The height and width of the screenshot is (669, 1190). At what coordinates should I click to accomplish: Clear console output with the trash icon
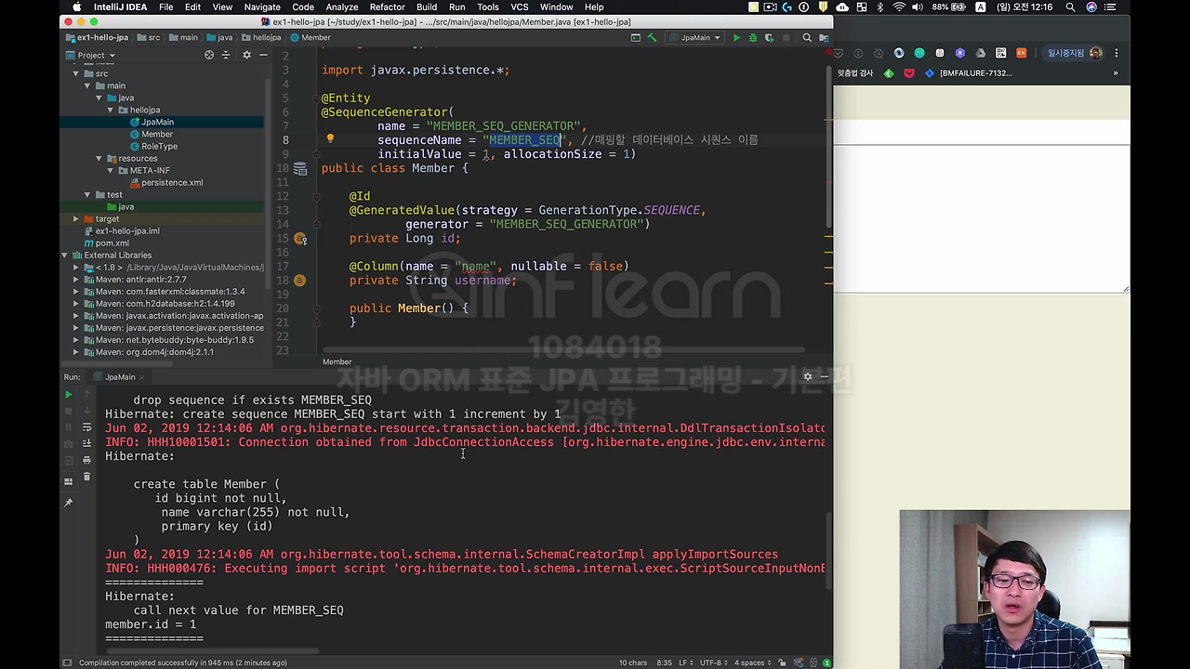pyautogui.click(x=86, y=477)
